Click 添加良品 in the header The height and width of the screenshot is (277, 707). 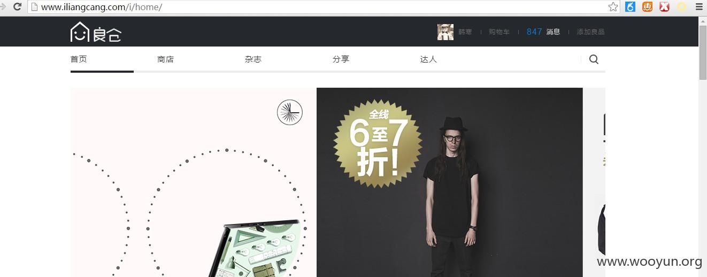tap(590, 32)
